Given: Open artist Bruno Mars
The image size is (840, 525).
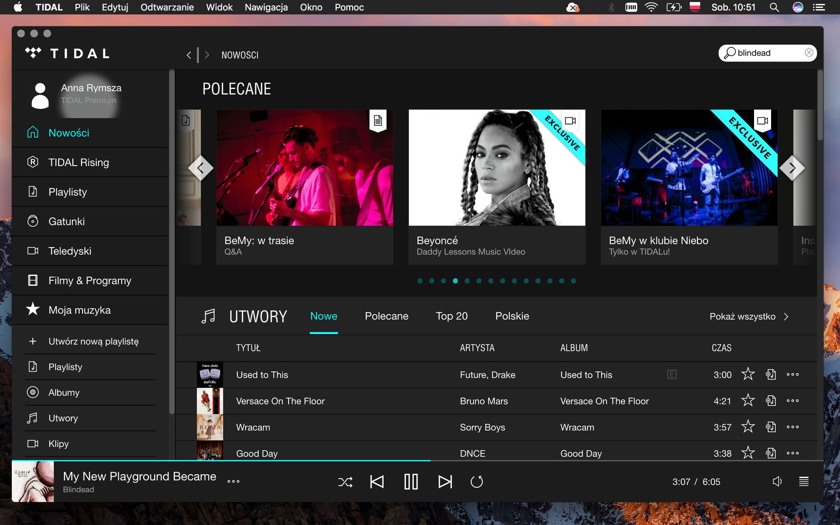Looking at the screenshot, I should [483, 401].
